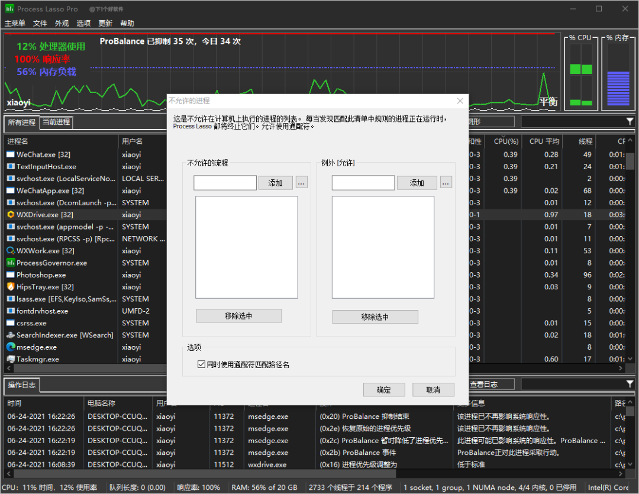Click the WXWork.exe process icon
The height and width of the screenshot is (494, 639).
coord(11,251)
